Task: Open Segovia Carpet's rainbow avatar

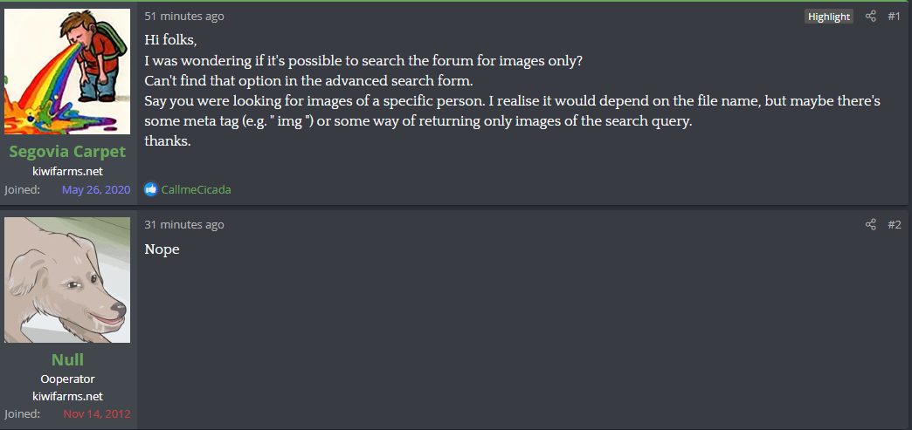Action: pos(67,72)
